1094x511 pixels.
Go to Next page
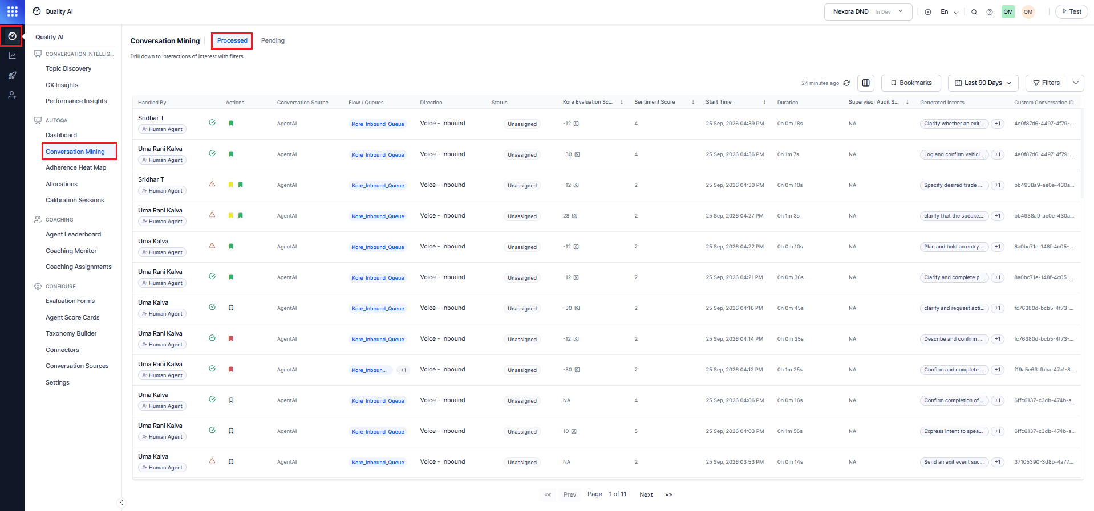646,494
